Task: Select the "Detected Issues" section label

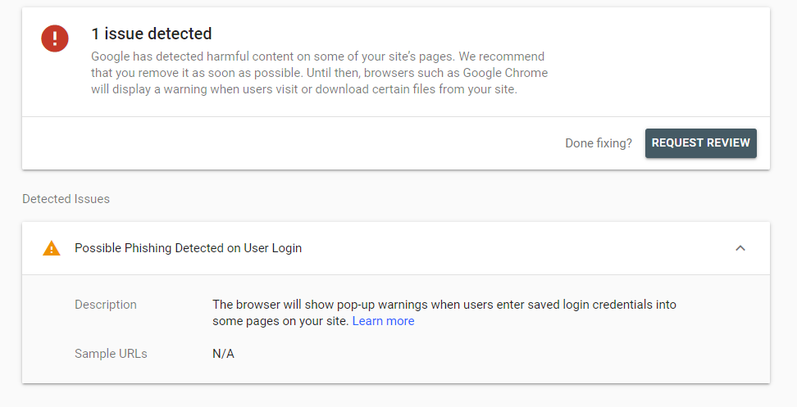Action: coord(66,199)
